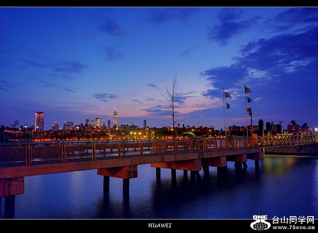Click the HUAWEI caption text
The image size is (318, 233).
(159, 225)
